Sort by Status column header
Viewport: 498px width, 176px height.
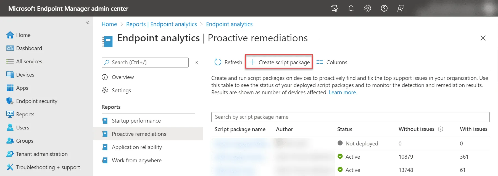tap(345, 129)
